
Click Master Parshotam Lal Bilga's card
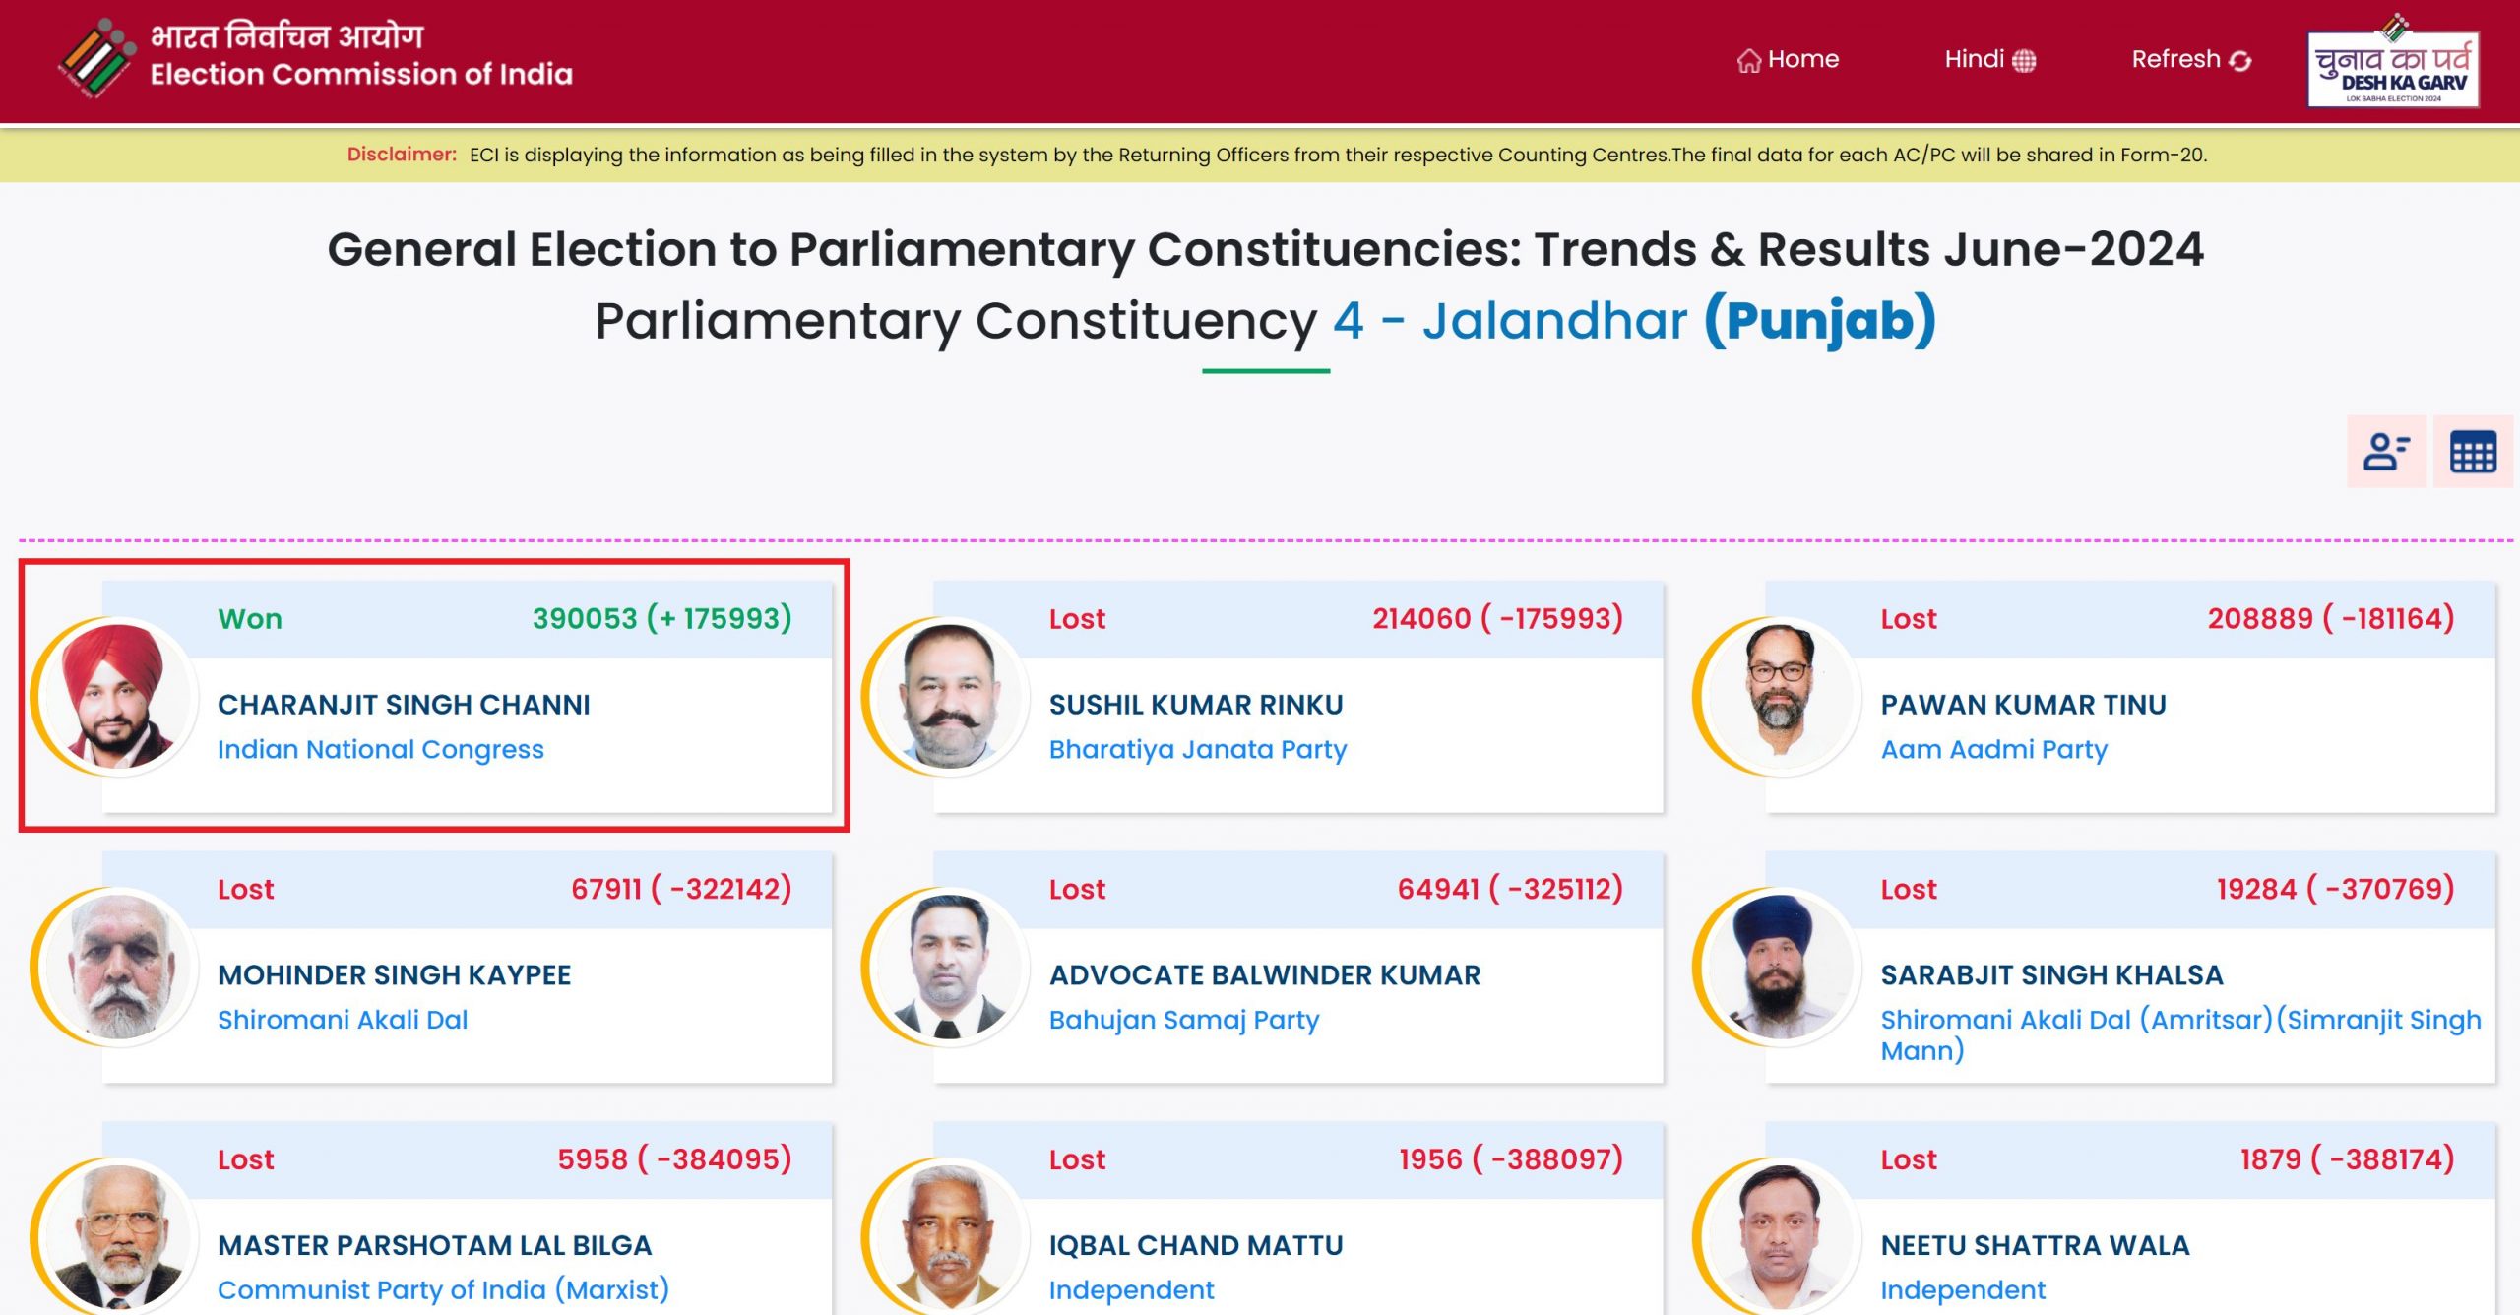(x=468, y=1219)
